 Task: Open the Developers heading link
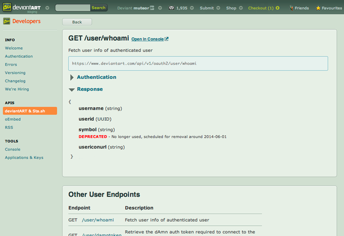coord(27,21)
